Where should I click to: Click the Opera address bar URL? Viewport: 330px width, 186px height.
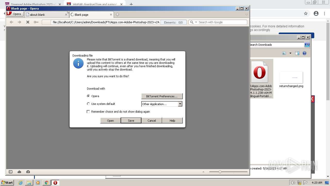[106, 22]
